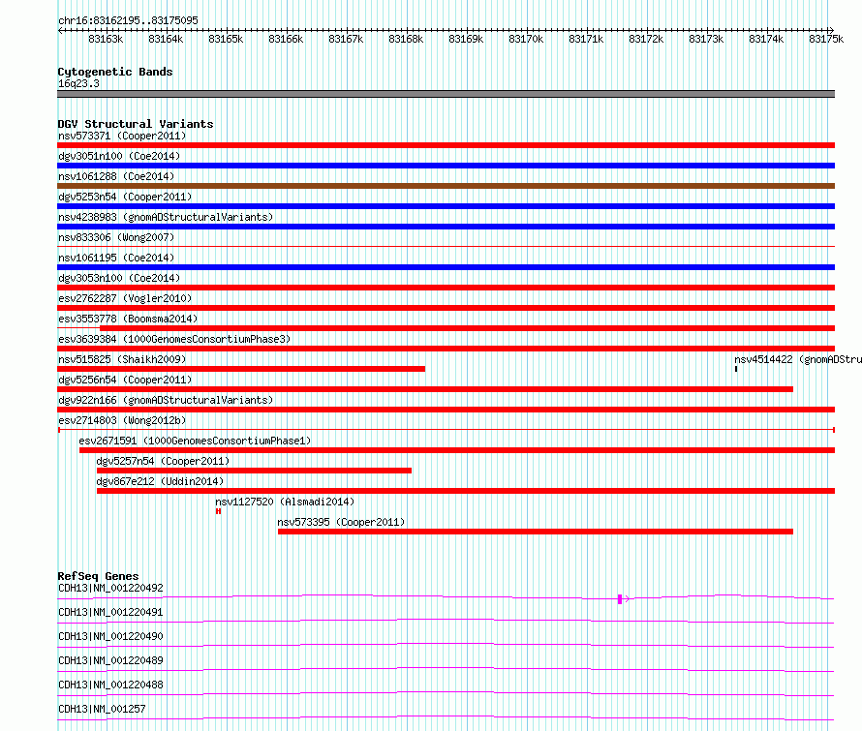862x731 pixels.
Task: Click the Cytogenetic Bands track title
Action: click(x=115, y=72)
